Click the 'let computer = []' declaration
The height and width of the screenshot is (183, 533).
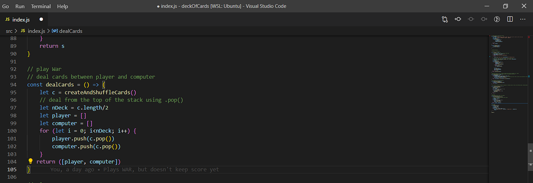(66, 123)
